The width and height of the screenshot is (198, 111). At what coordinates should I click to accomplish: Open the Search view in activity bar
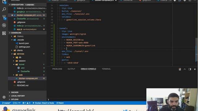click(x=4, y=9)
